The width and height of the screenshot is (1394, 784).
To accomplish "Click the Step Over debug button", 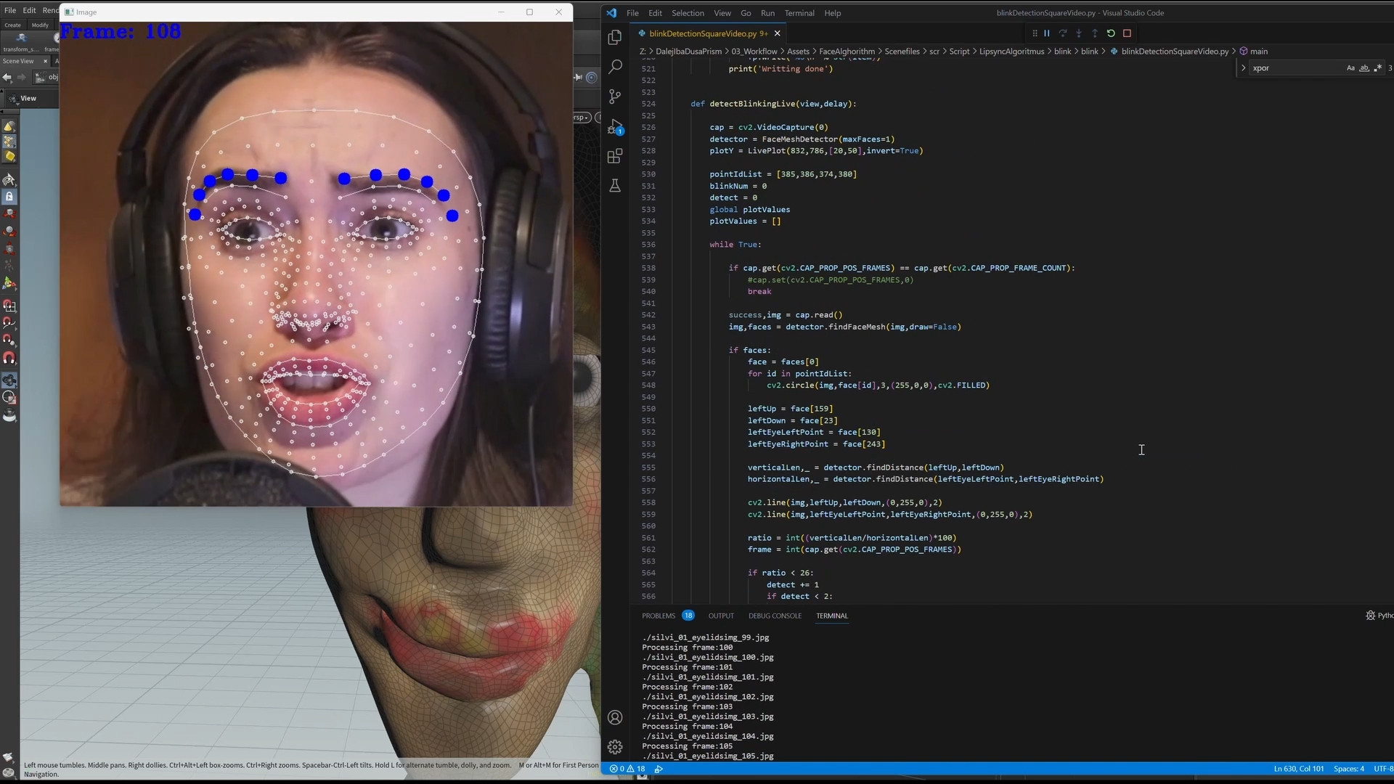I will (x=1063, y=33).
